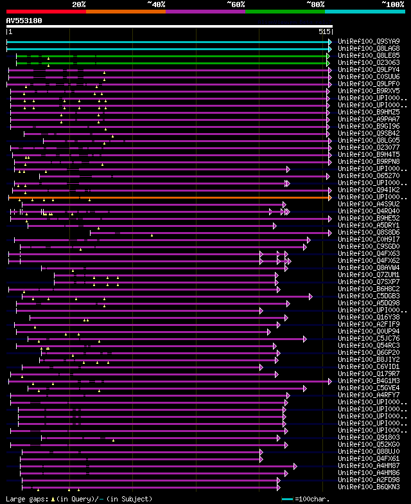Select the UniRef100_A4S9U2 text
Viewport: 411px width, 504px height.
click(x=369, y=204)
